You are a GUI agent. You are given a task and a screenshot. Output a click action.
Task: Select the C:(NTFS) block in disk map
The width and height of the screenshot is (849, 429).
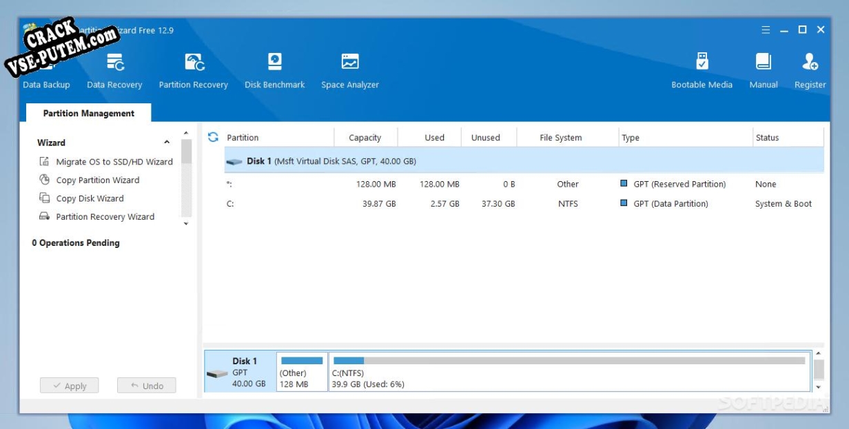click(569, 372)
